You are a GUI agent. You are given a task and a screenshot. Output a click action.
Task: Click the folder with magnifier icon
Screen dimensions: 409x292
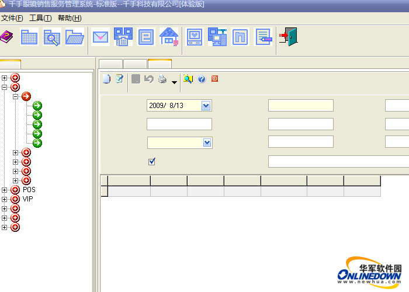click(52, 37)
